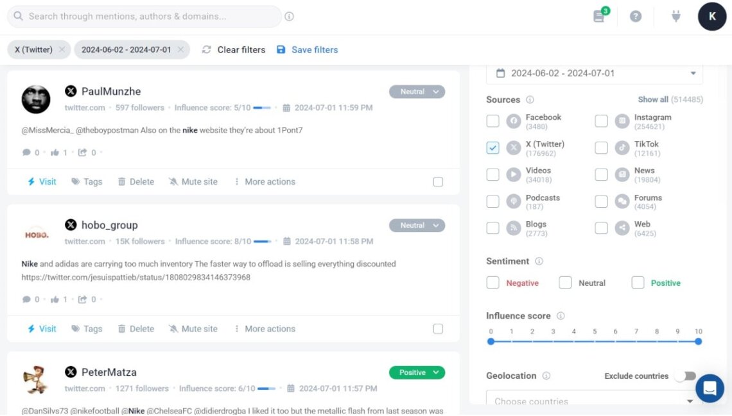Click the Podcasts source icon
Image resolution: width=732 pixels, height=416 pixels.
pos(514,201)
